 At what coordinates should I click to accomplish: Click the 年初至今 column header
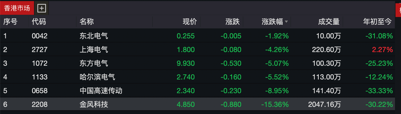(377, 22)
